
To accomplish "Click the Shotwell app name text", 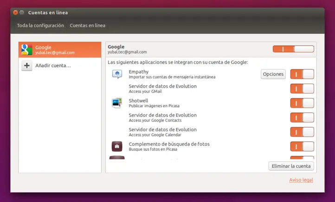I will pyautogui.click(x=138, y=101).
